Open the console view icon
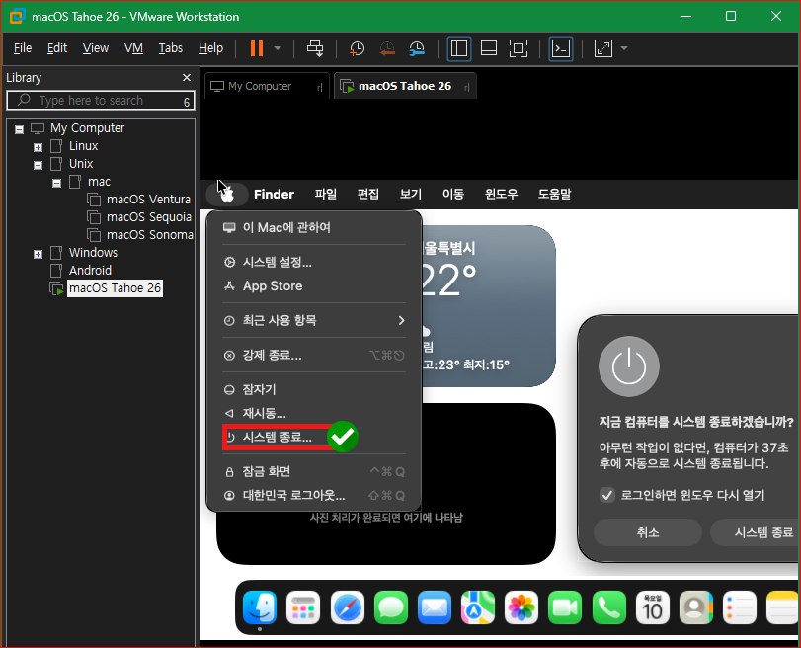 click(560, 48)
